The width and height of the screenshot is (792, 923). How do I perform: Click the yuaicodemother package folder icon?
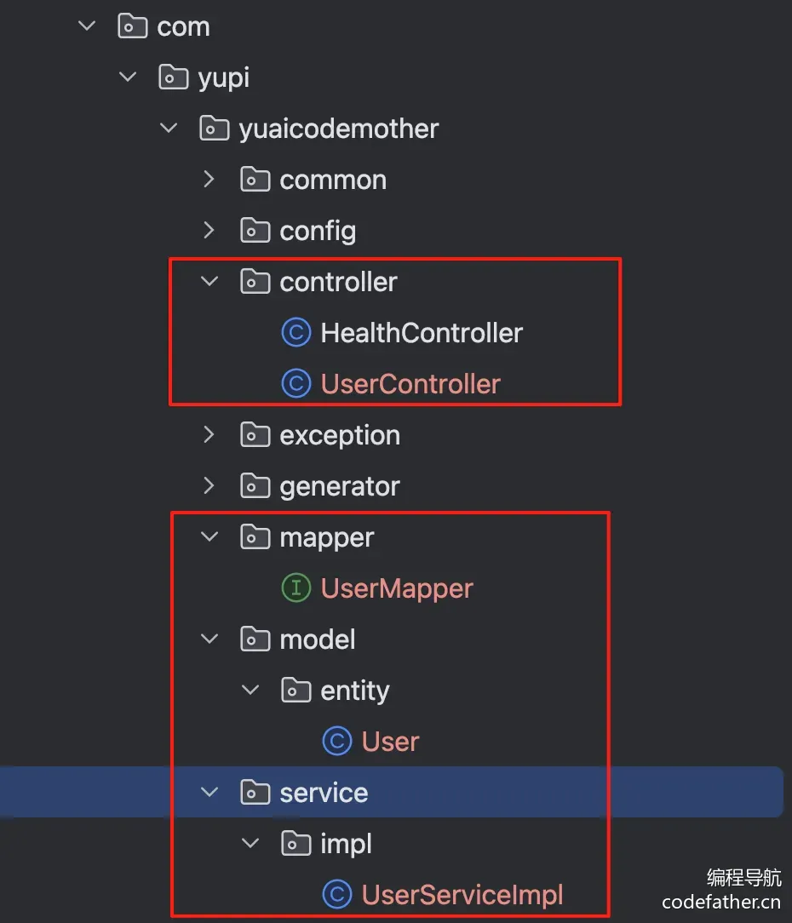pos(215,128)
